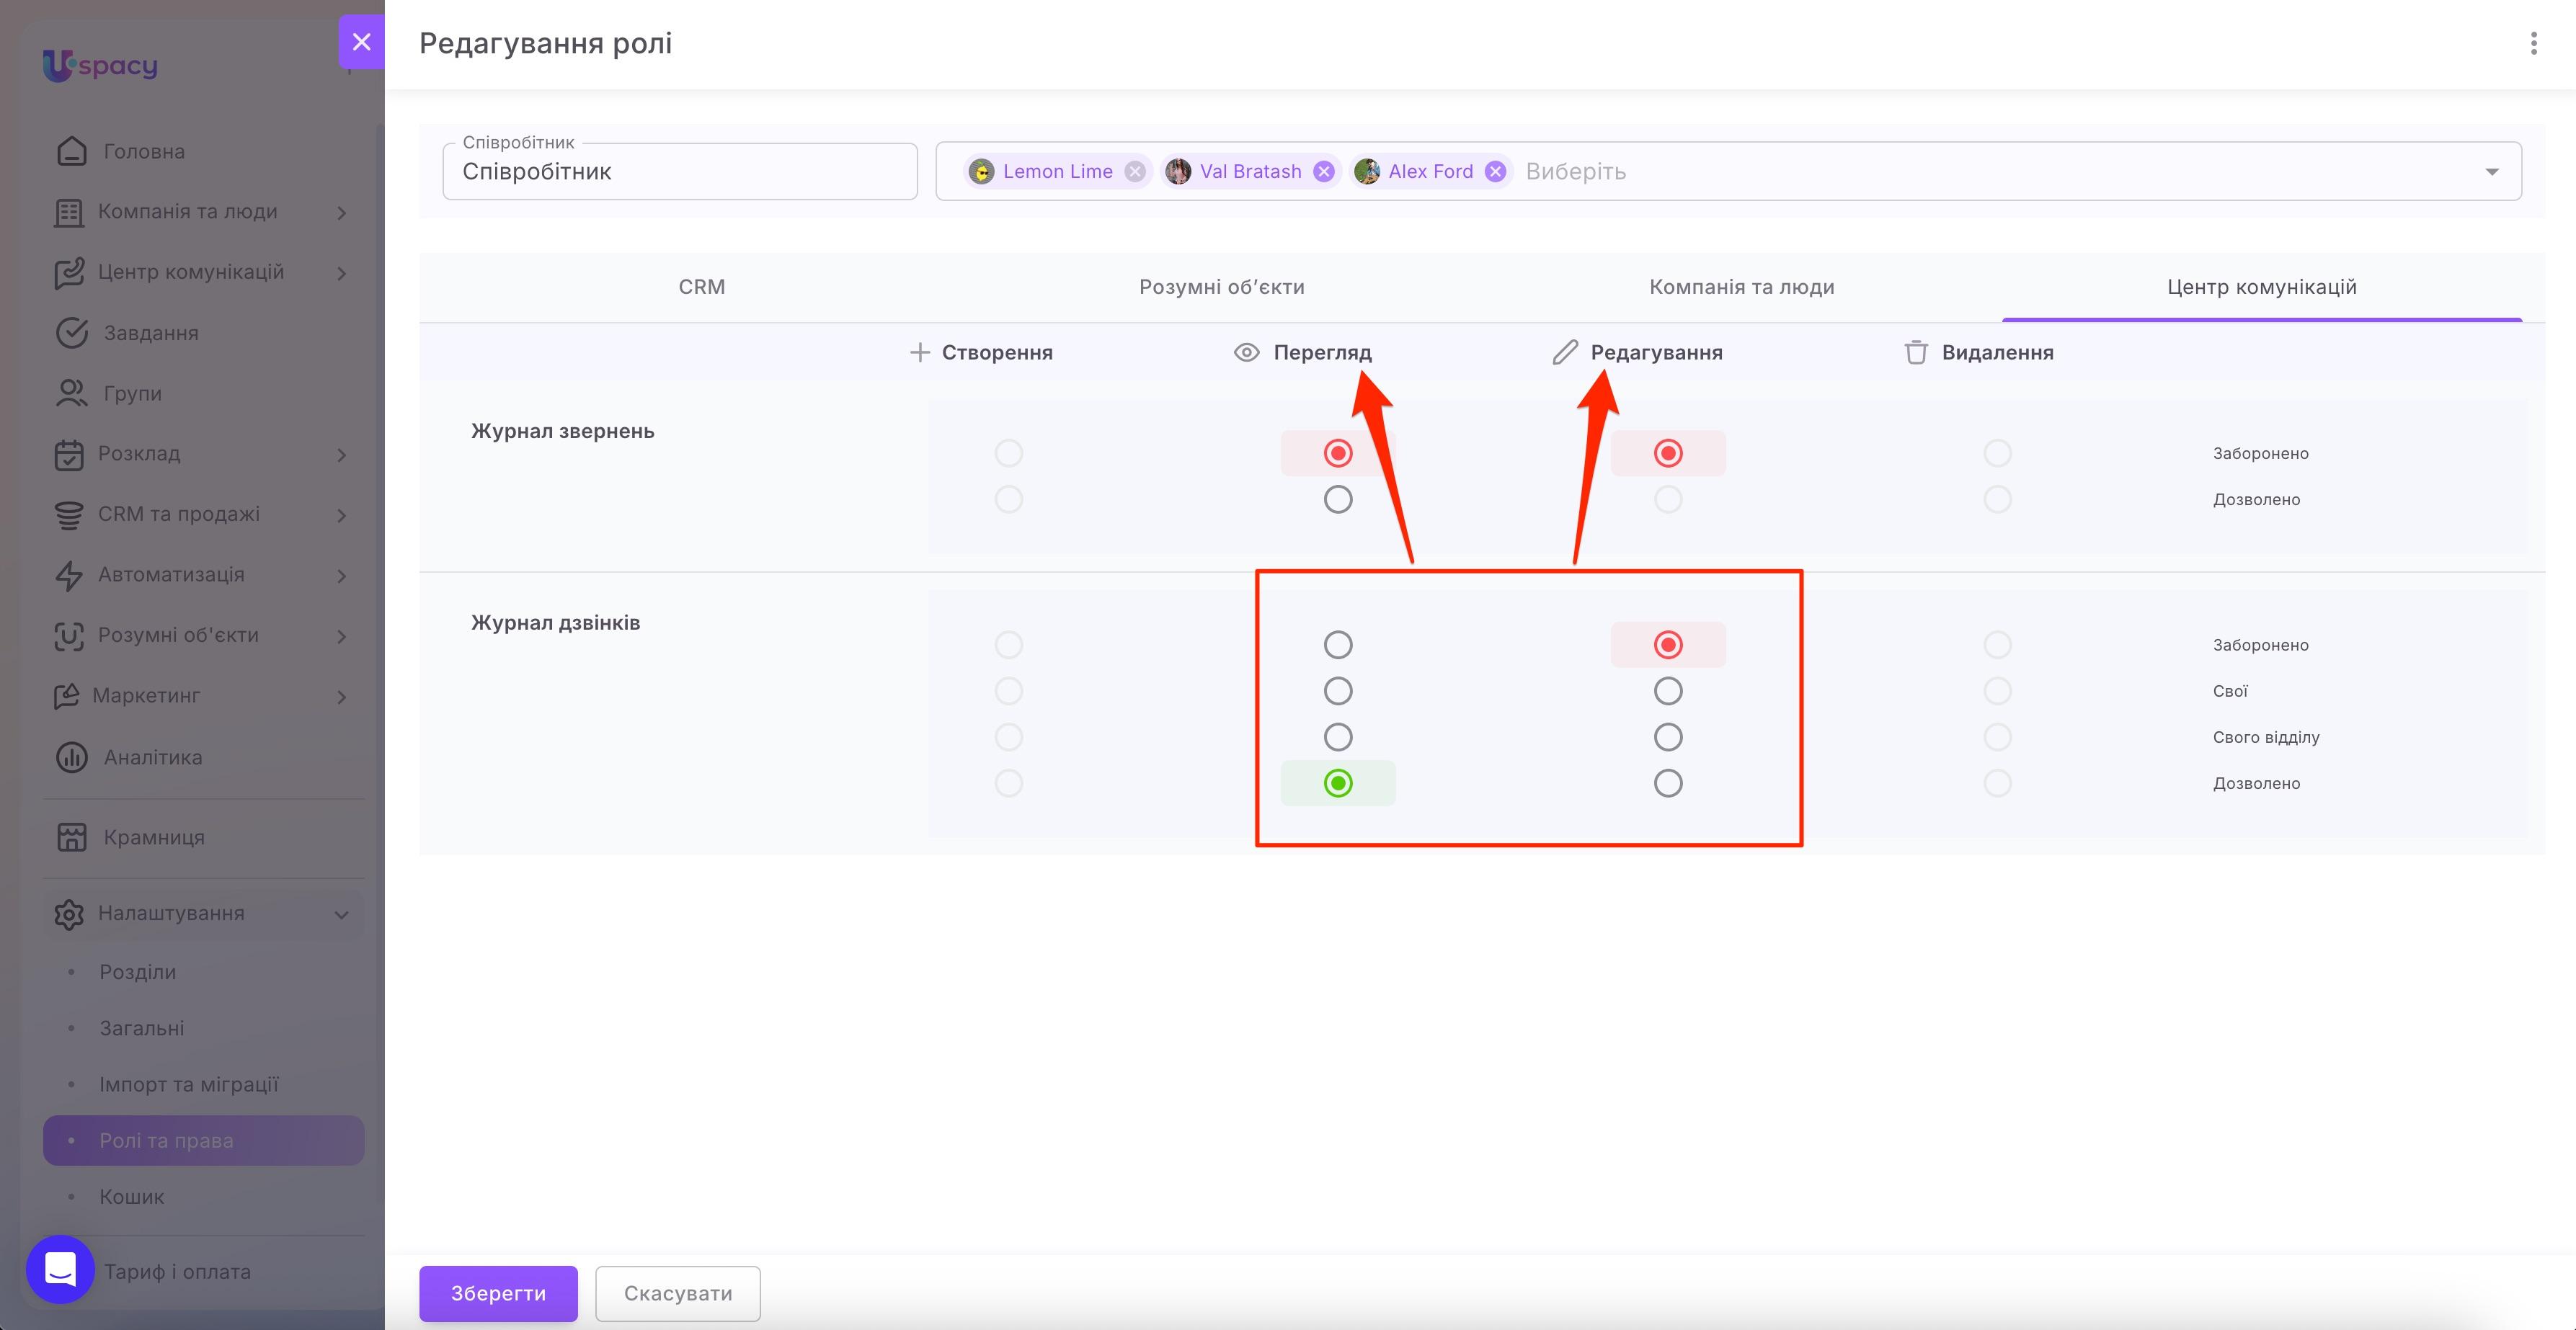
Task: Click the Завдання checkmark icon
Action: [71, 333]
